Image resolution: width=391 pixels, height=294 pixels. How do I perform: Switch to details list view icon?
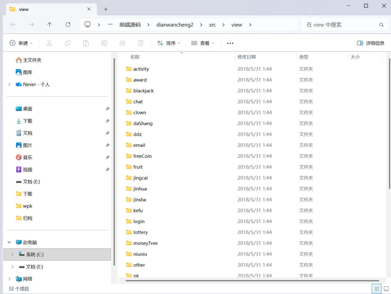(376, 289)
